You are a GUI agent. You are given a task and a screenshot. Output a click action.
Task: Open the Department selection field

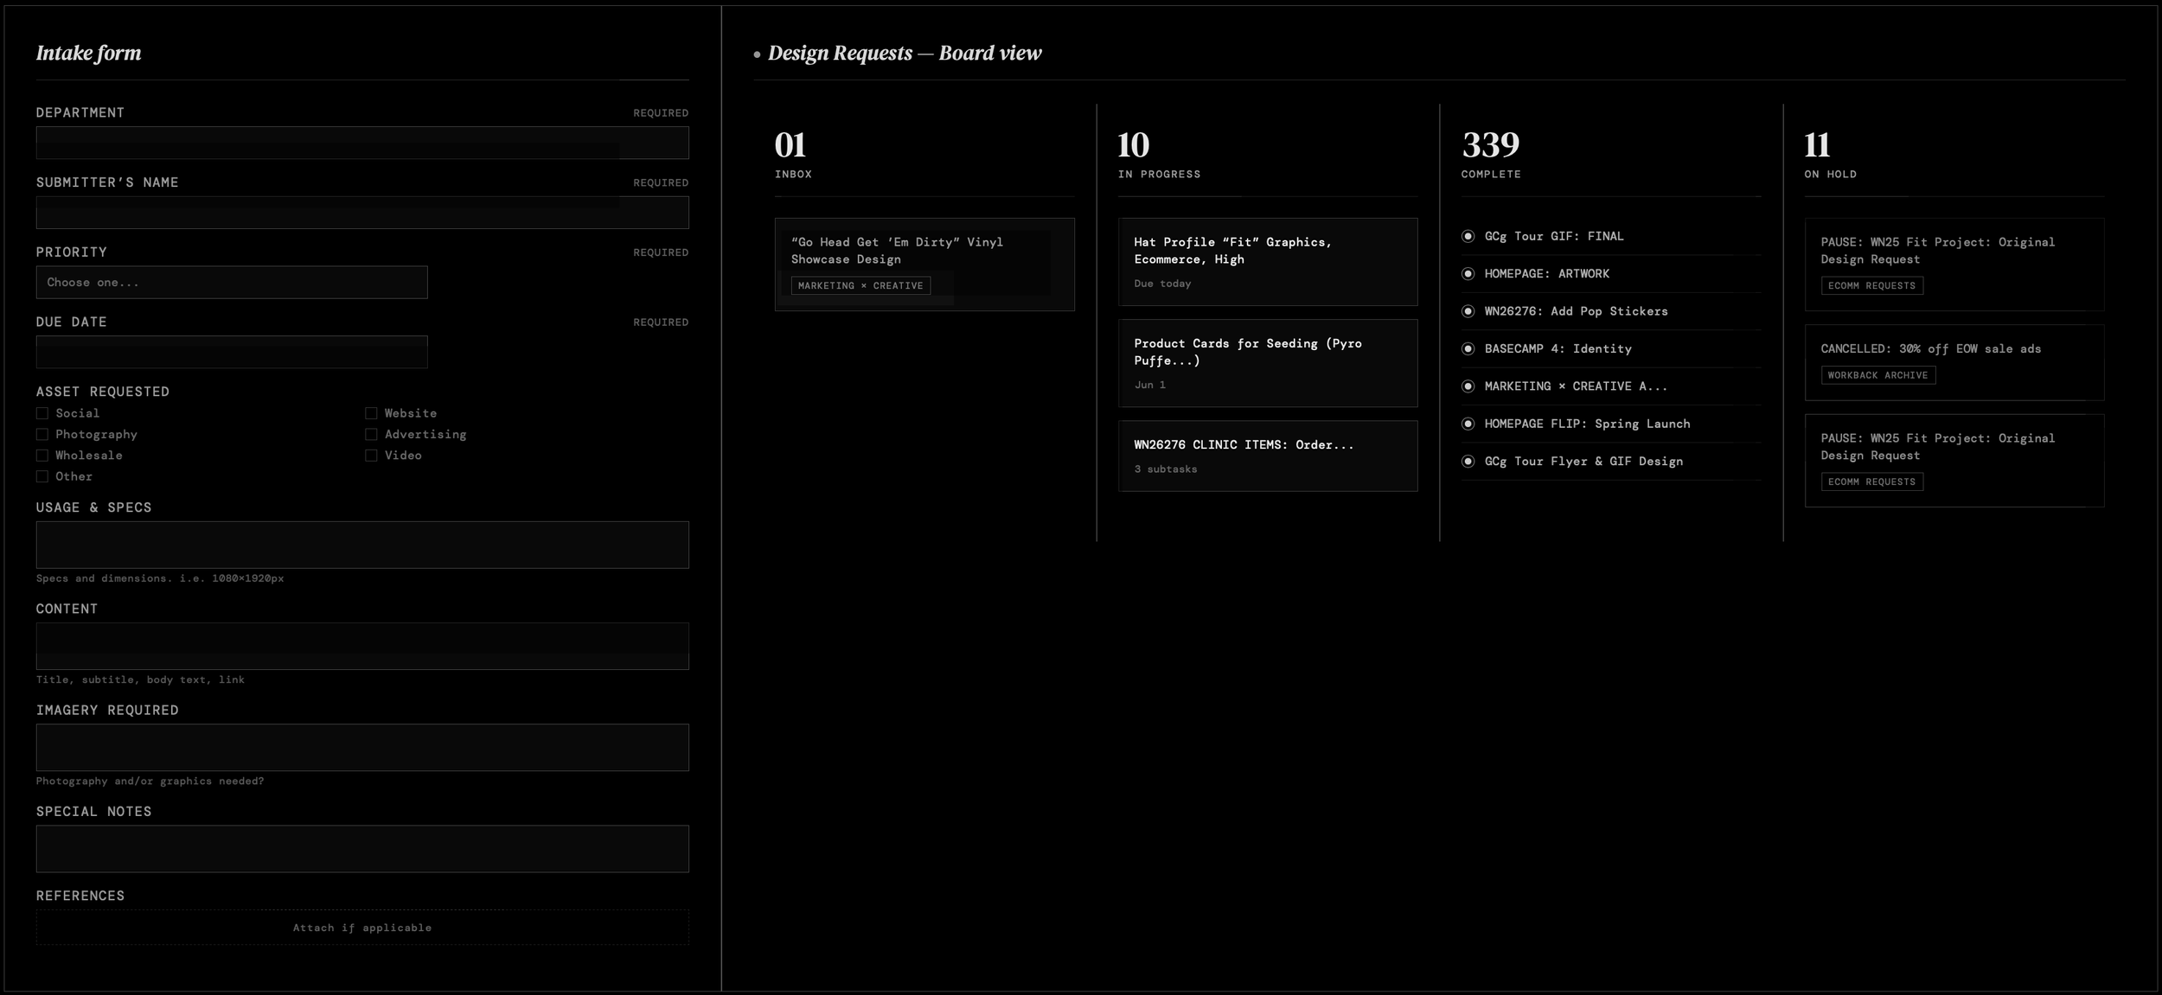362,143
